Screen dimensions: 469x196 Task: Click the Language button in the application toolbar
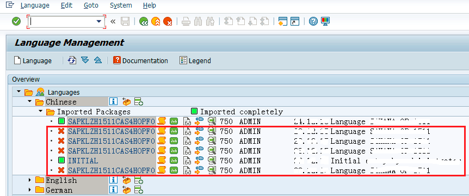[33, 61]
